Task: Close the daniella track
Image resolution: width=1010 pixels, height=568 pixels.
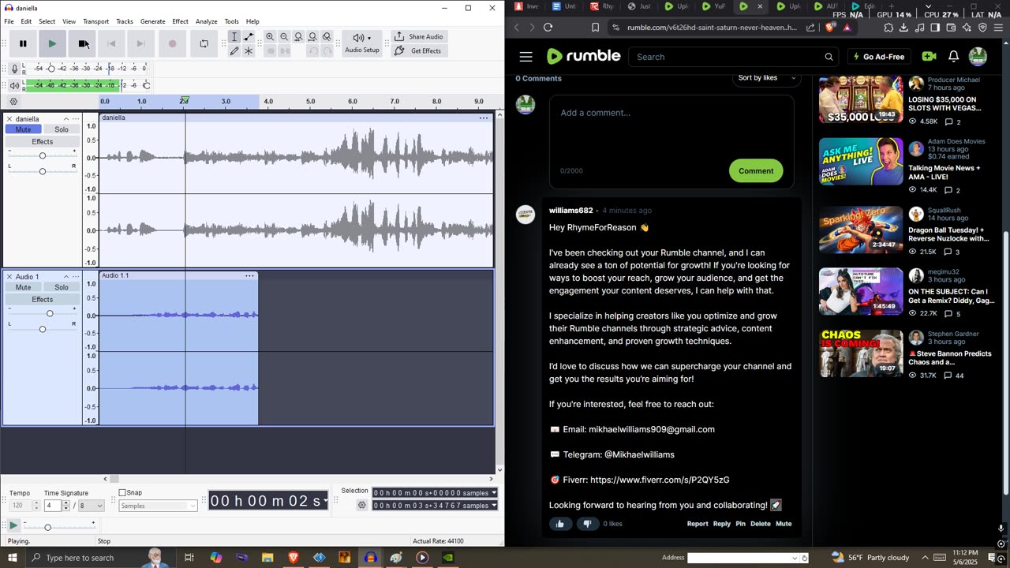Action: 9,119
